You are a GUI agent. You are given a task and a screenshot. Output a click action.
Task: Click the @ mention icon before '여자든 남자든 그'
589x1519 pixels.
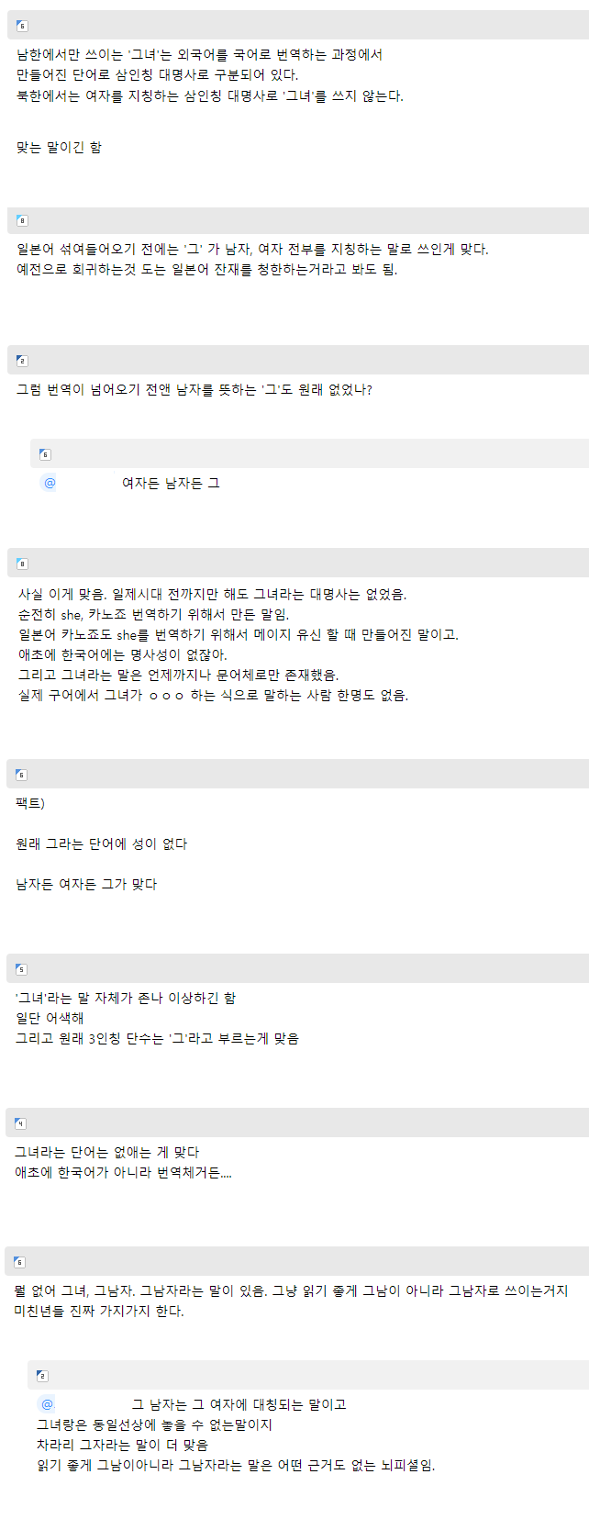pos(50,483)
